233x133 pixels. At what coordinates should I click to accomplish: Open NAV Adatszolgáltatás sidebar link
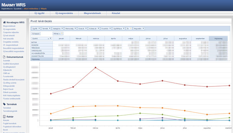pos(12,95)
